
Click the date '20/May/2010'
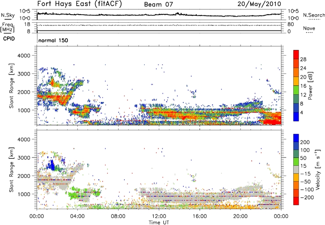coord(259,4)
